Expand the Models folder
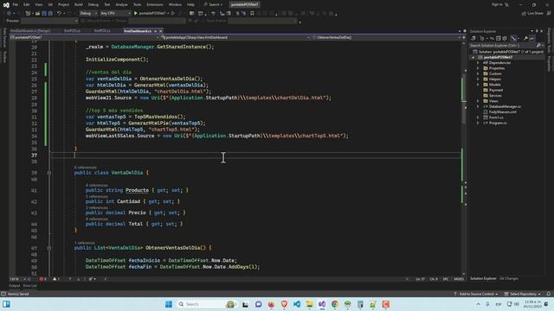 (478, 85)
